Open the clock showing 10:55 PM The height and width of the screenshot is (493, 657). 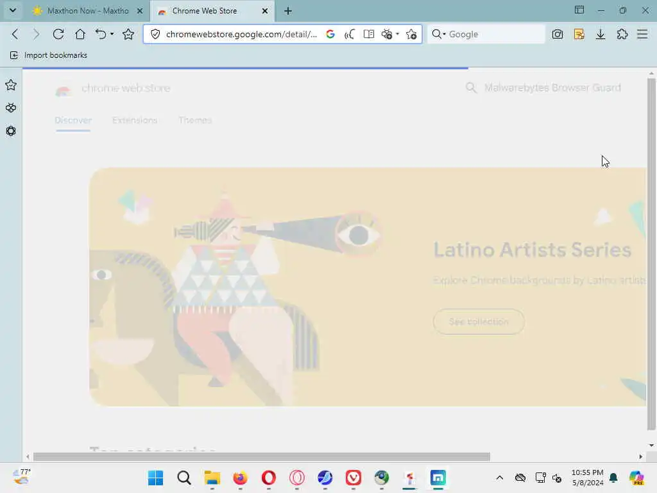[x=588, y=478]
